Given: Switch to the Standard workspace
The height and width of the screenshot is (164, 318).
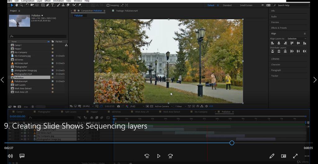Looking at the screenshot, I should click(227, 5).
